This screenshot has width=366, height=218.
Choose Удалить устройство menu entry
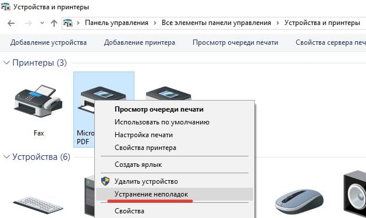click(146, 181)
